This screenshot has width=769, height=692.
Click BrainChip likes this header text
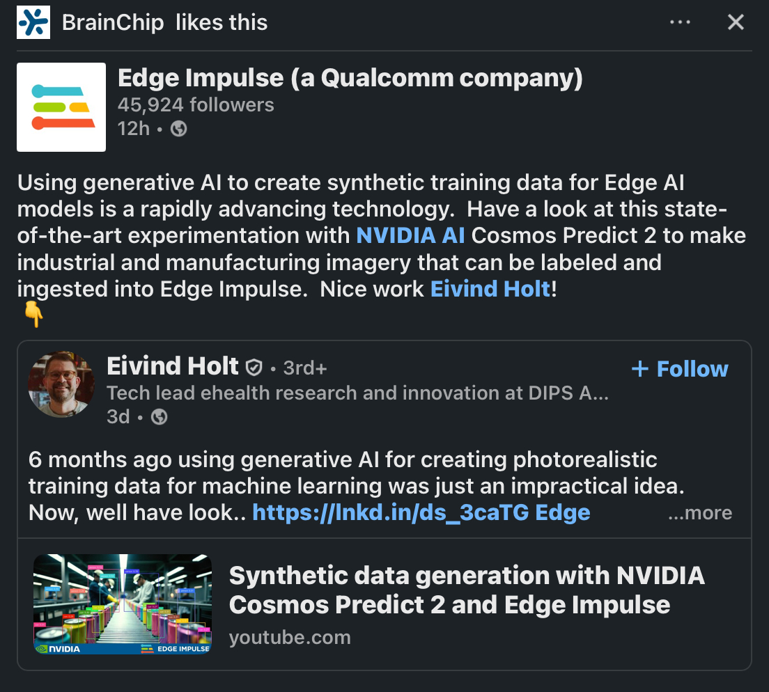(165, 22)
